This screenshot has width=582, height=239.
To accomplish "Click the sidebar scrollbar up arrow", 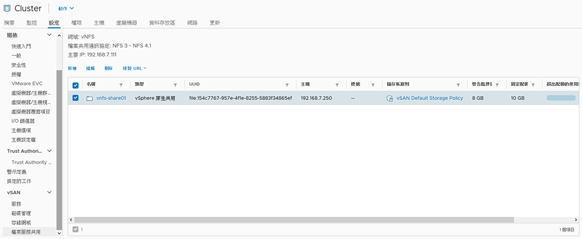I will [x=59, y=35].
